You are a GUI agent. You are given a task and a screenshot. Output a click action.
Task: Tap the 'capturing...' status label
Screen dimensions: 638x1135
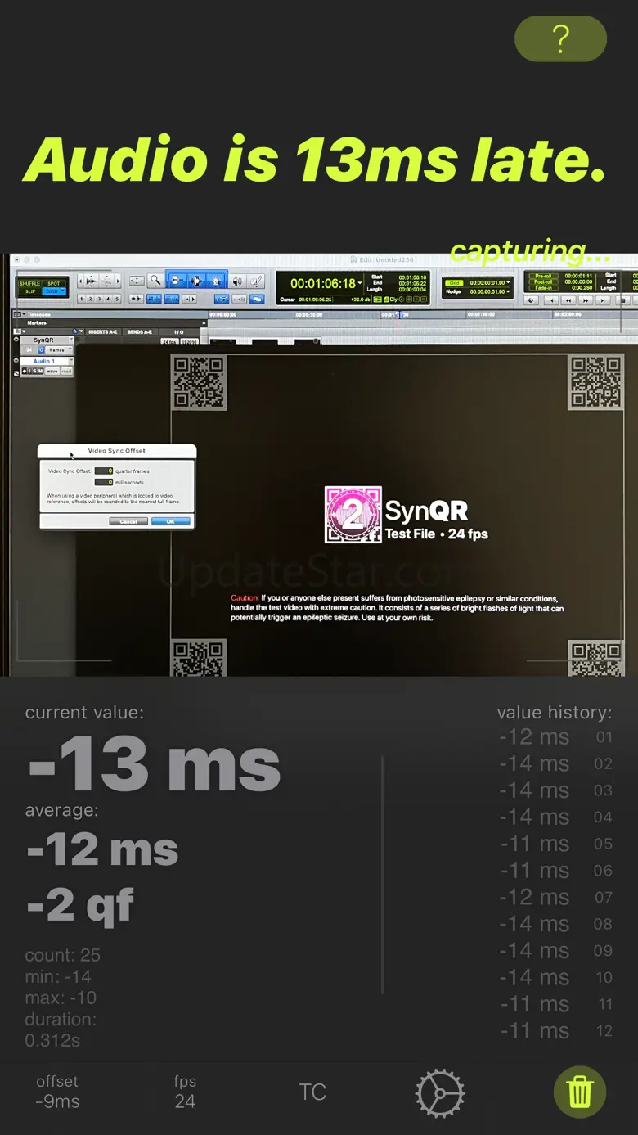(x=531, y=250)
